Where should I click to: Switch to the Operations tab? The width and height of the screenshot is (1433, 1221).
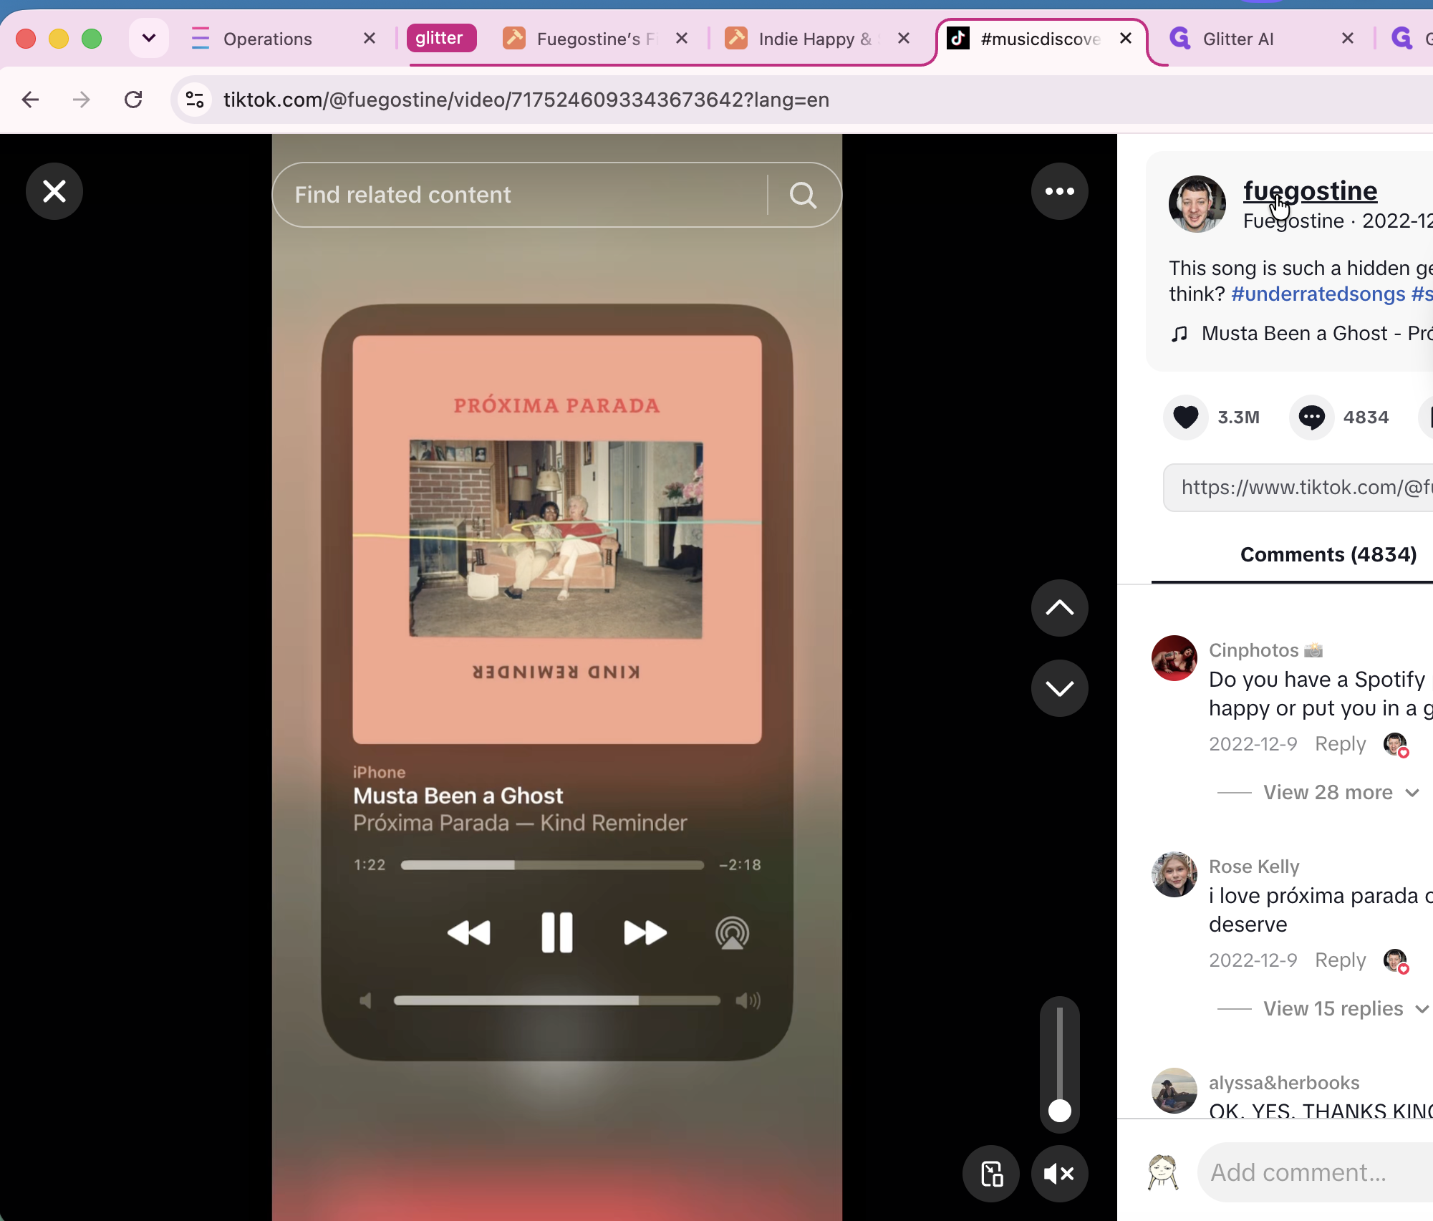[x=267, y=39]
